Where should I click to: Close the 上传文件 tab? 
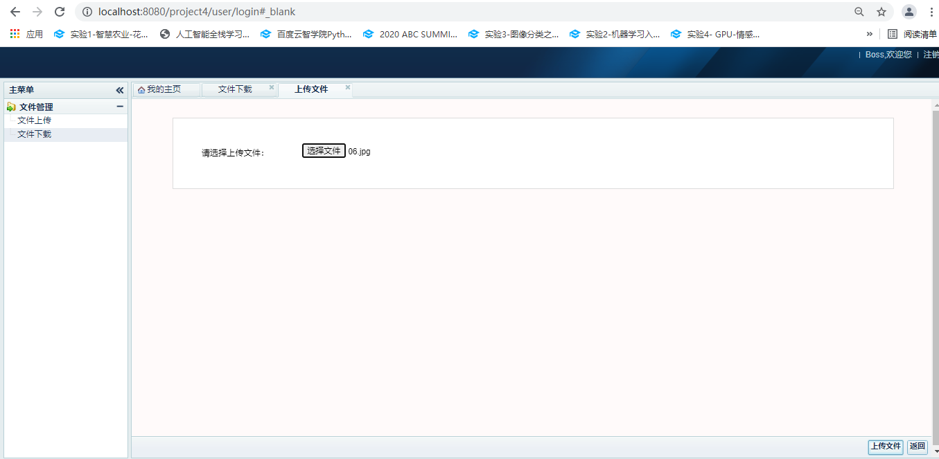[348, 88]
